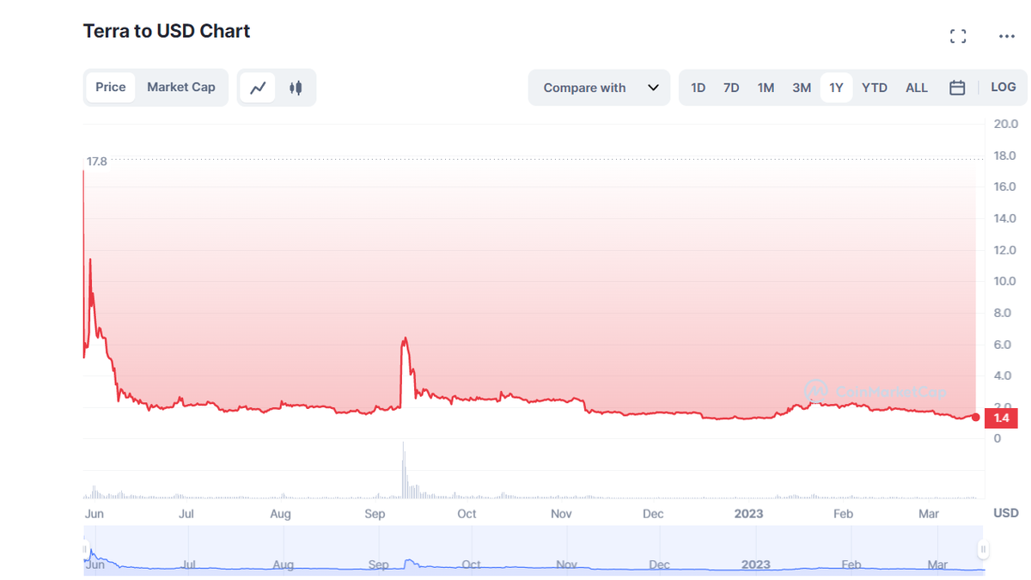Click the 17.8 high price label
The image size is (1031, 580).
[x=96, y=161]
